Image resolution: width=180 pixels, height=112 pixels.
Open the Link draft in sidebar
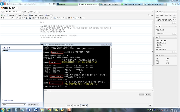tap(158, 18)
